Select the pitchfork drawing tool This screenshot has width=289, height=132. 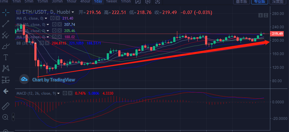[x=6, y=35]
